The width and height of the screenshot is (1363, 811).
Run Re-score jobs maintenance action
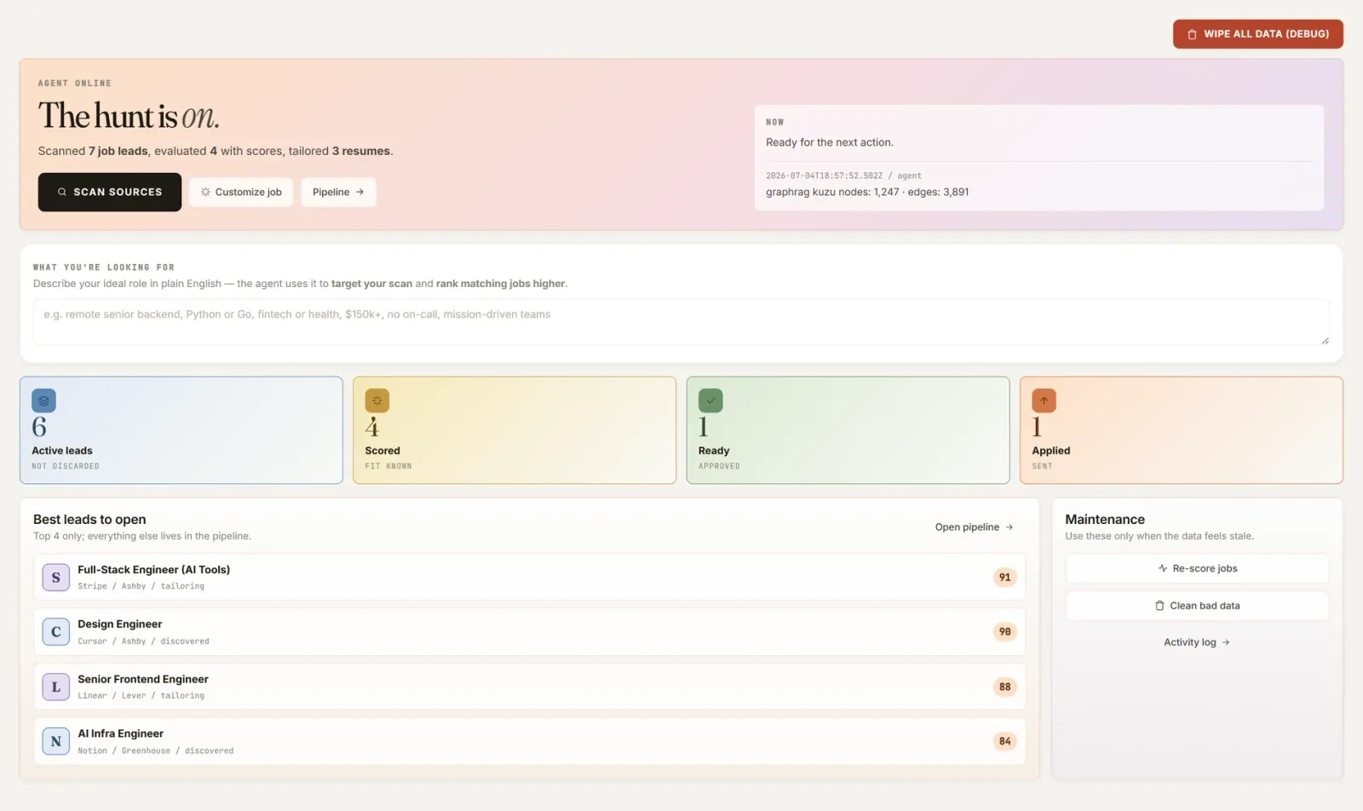pos(1197,568)
